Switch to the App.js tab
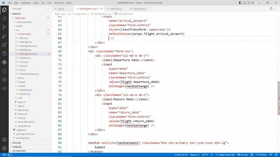 click(61, 9)
